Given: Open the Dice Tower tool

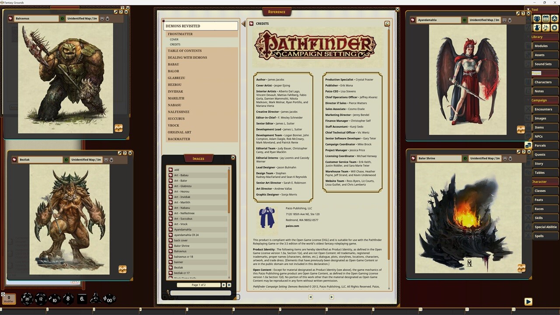Looking at the screenshot, I should tap(555, 19).
